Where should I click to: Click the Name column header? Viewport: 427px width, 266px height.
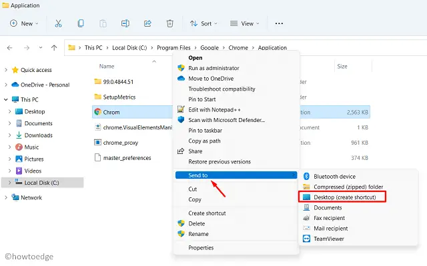pyautogui.click(x=107, y=67)
